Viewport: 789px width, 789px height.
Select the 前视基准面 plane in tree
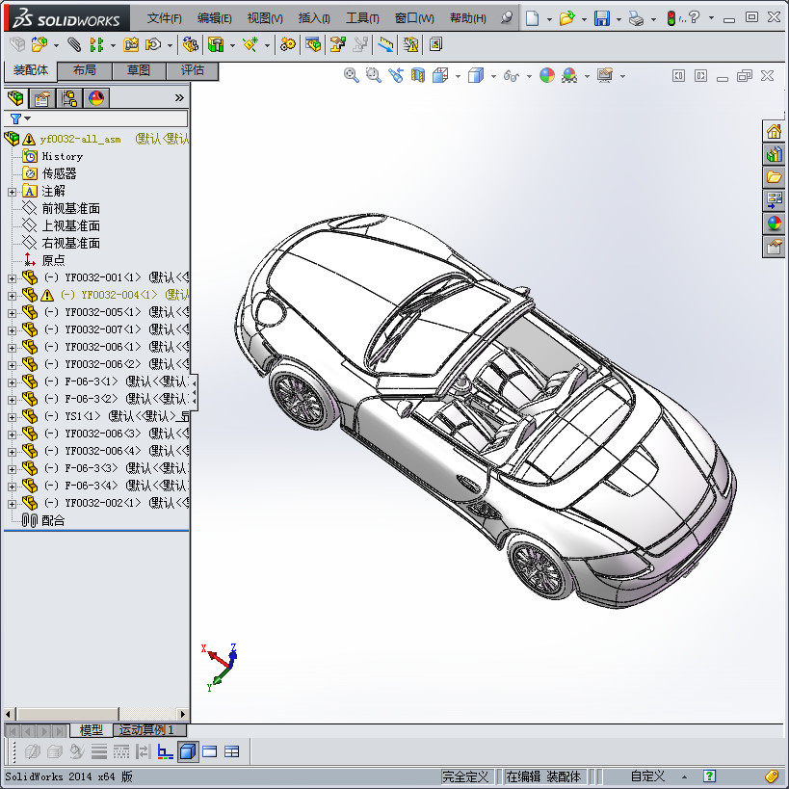pyautogui.click(x=70, y=208)
